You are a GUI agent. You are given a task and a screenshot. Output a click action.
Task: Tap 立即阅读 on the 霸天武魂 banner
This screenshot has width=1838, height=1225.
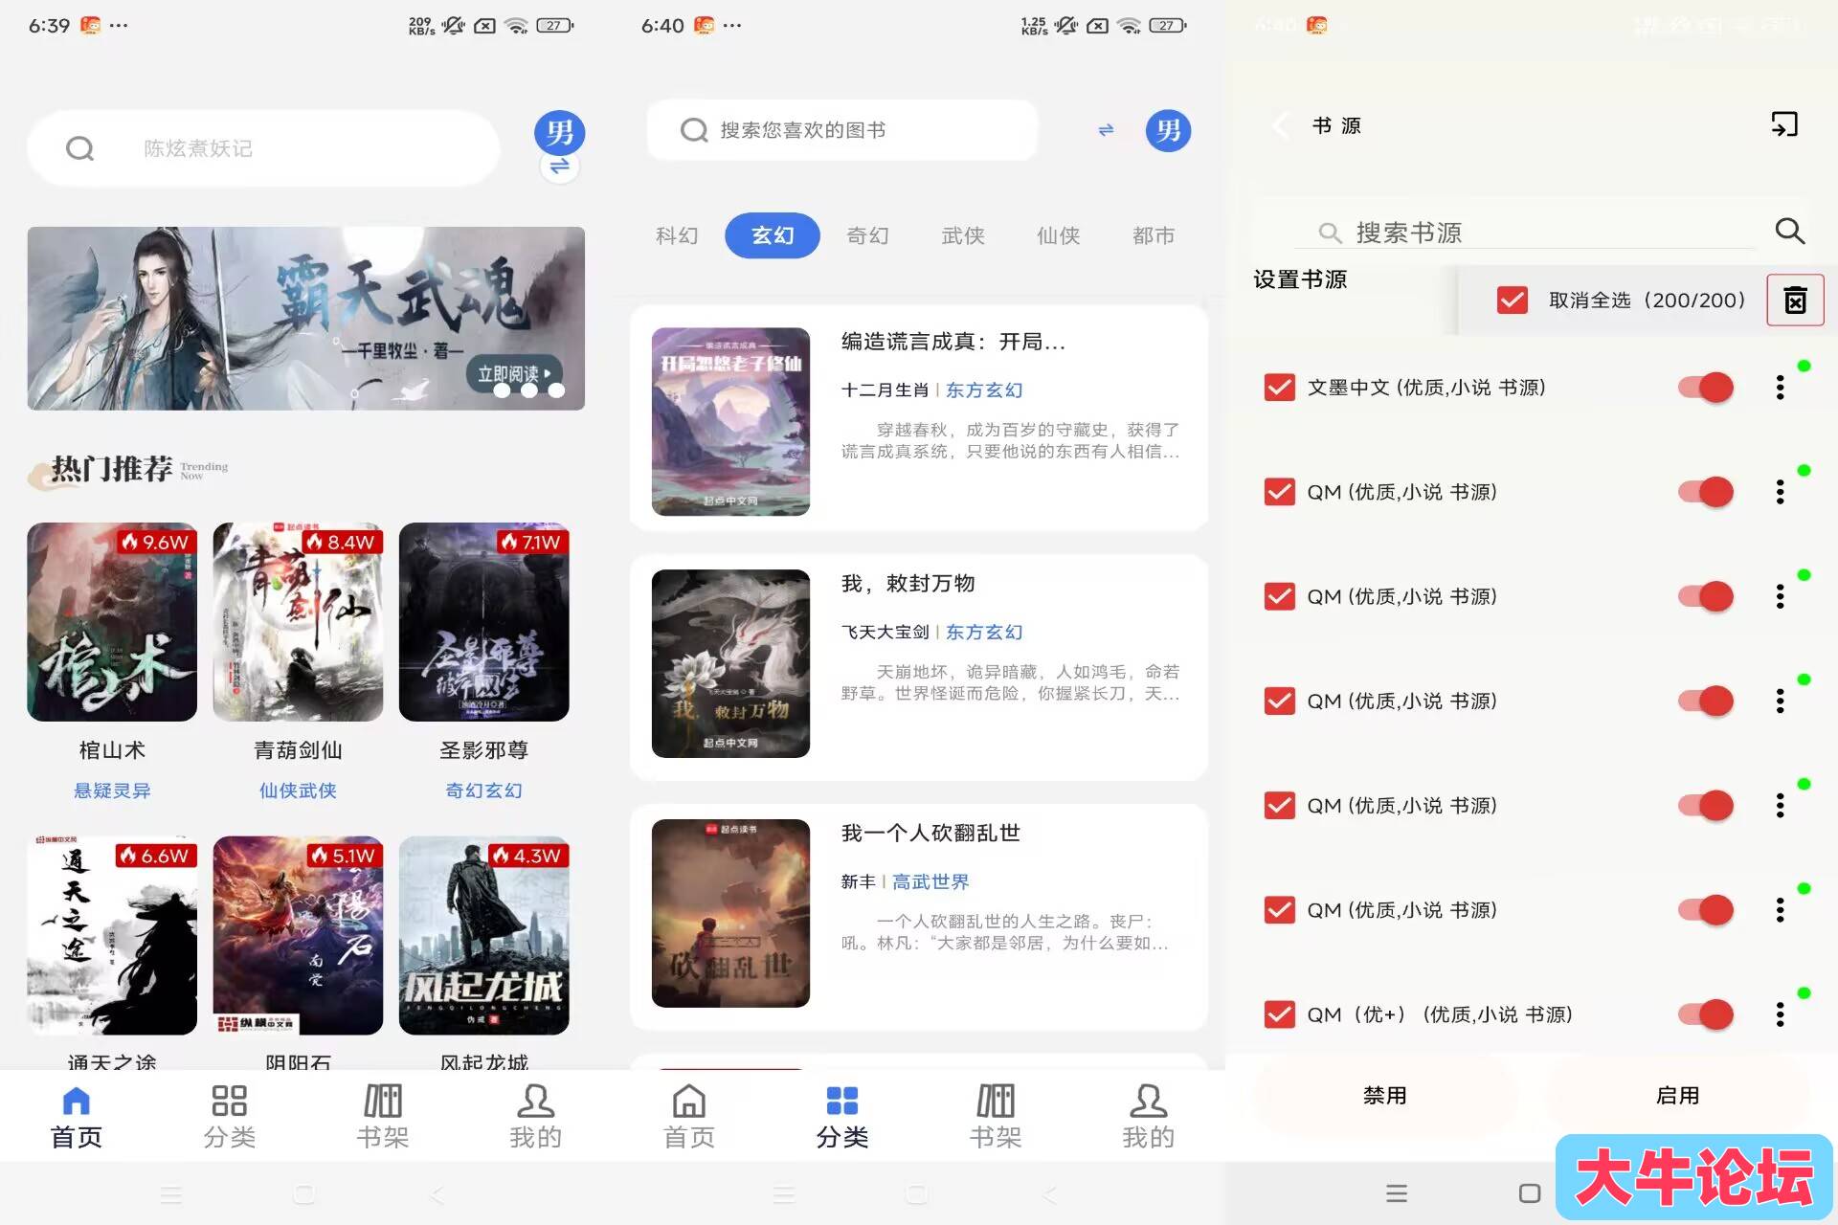pos(514,373)
